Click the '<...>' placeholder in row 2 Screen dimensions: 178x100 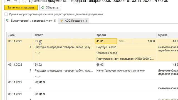pos(38,76)
